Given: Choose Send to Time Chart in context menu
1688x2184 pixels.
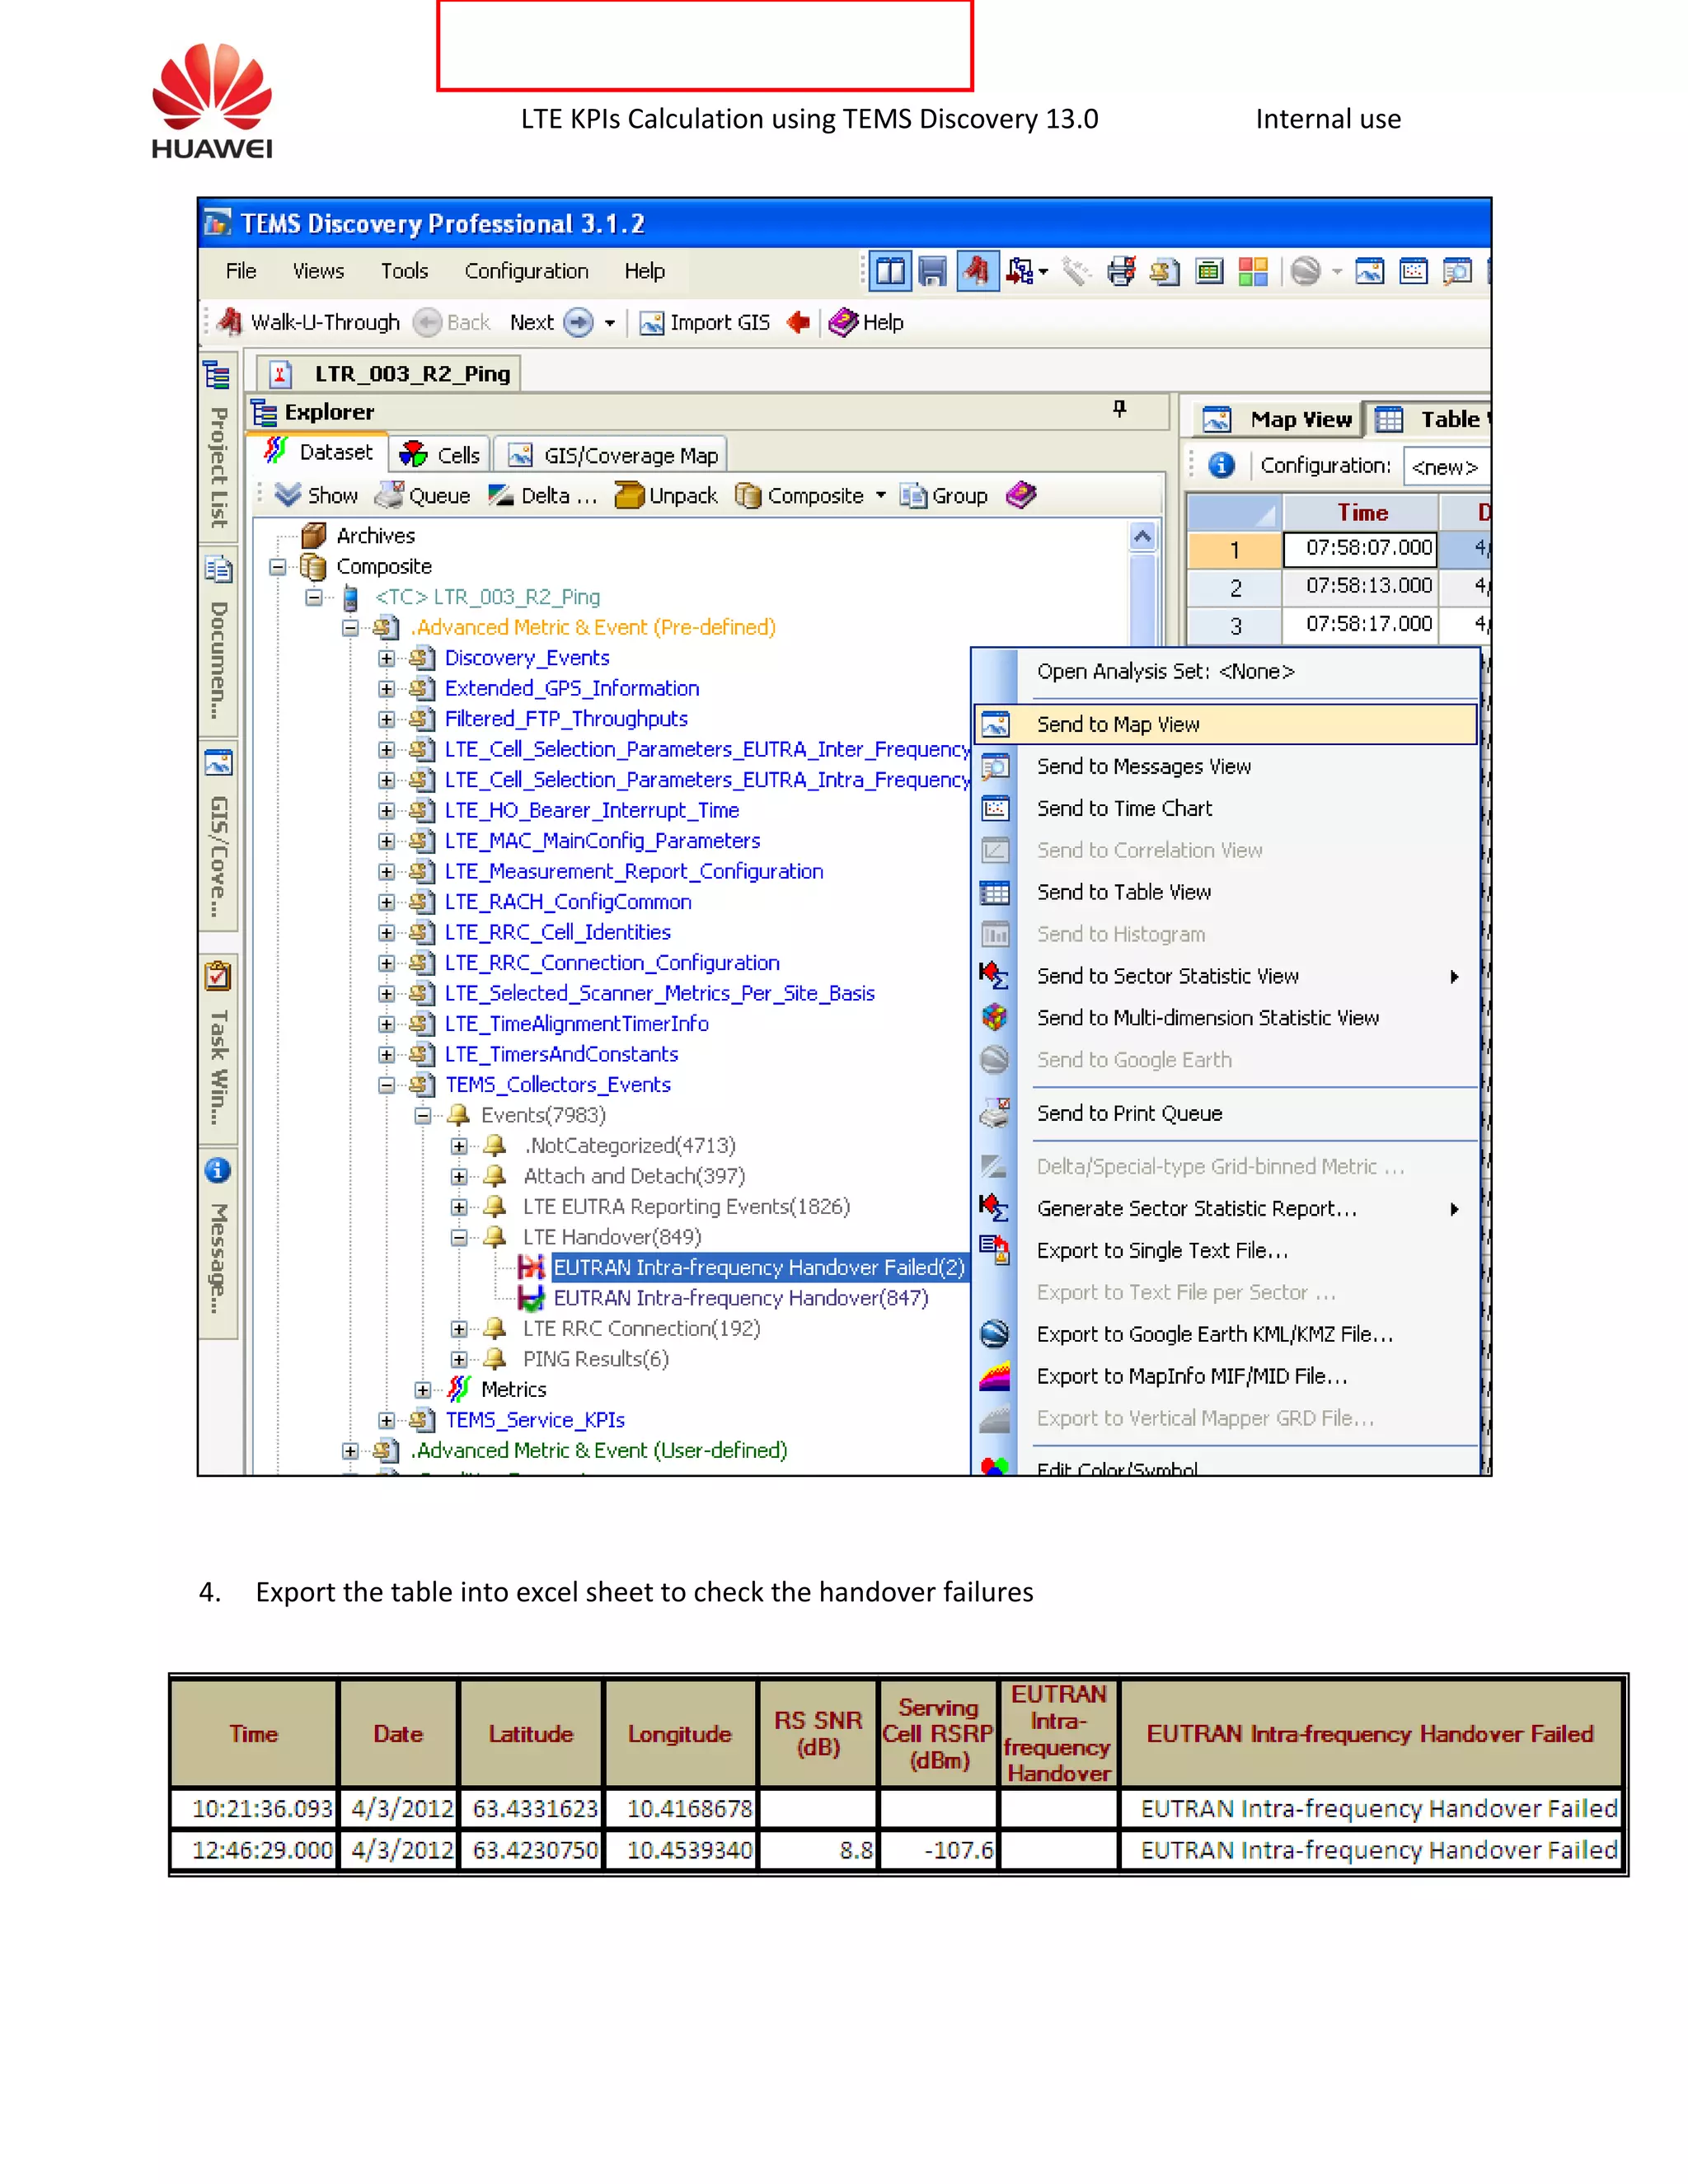Looking at the screenshot, I should pos(1225,808).
